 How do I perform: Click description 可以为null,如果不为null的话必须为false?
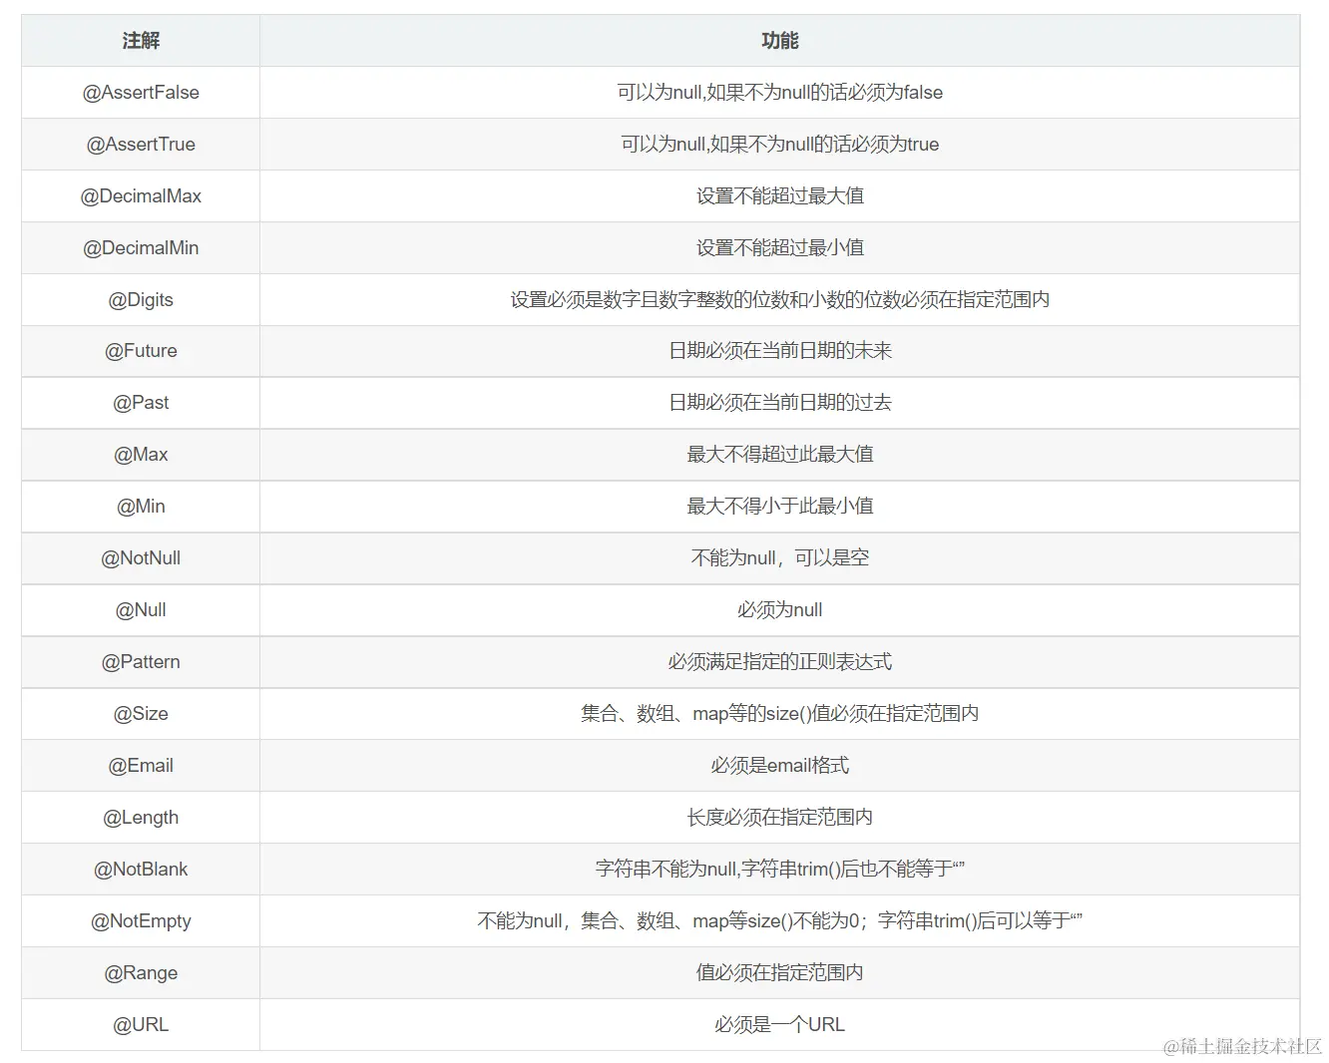(779, 93)
